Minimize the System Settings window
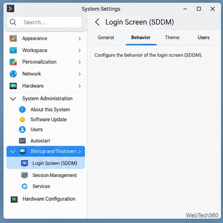 click(185, 9)
